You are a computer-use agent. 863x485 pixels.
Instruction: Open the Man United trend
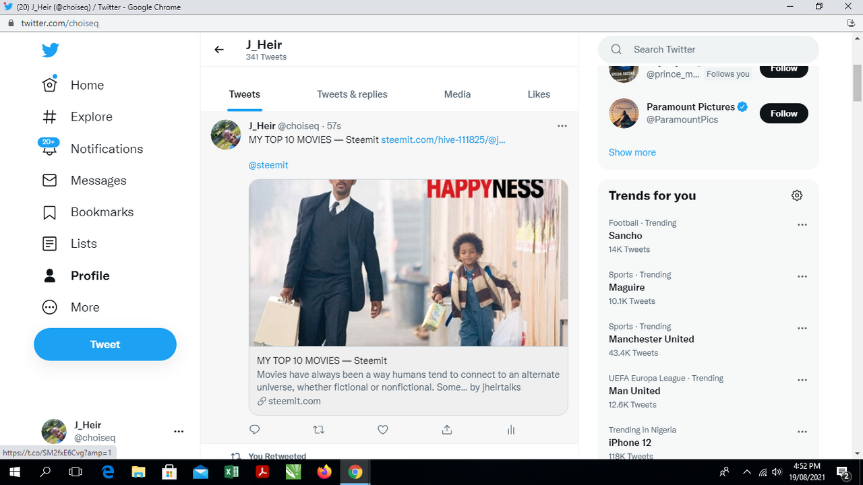pos(634,391)
